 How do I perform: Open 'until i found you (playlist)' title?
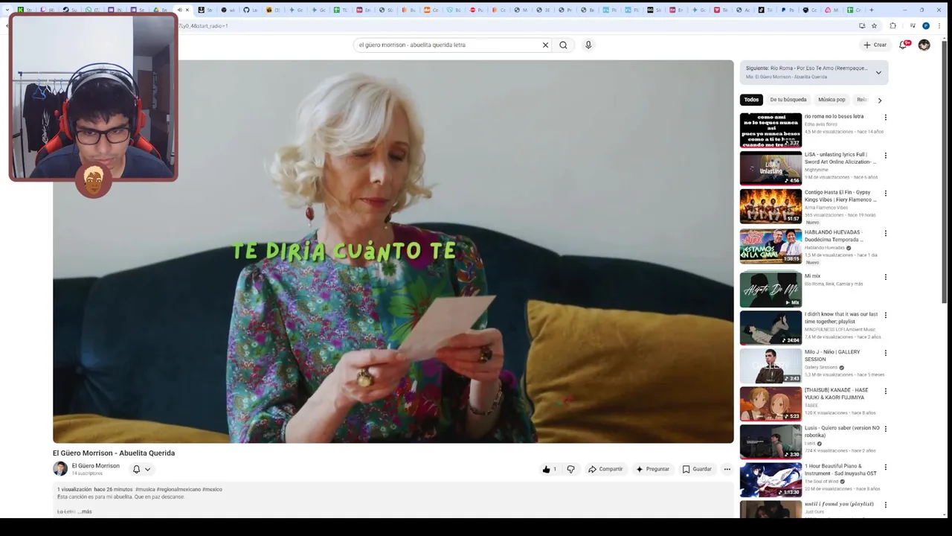839,504
